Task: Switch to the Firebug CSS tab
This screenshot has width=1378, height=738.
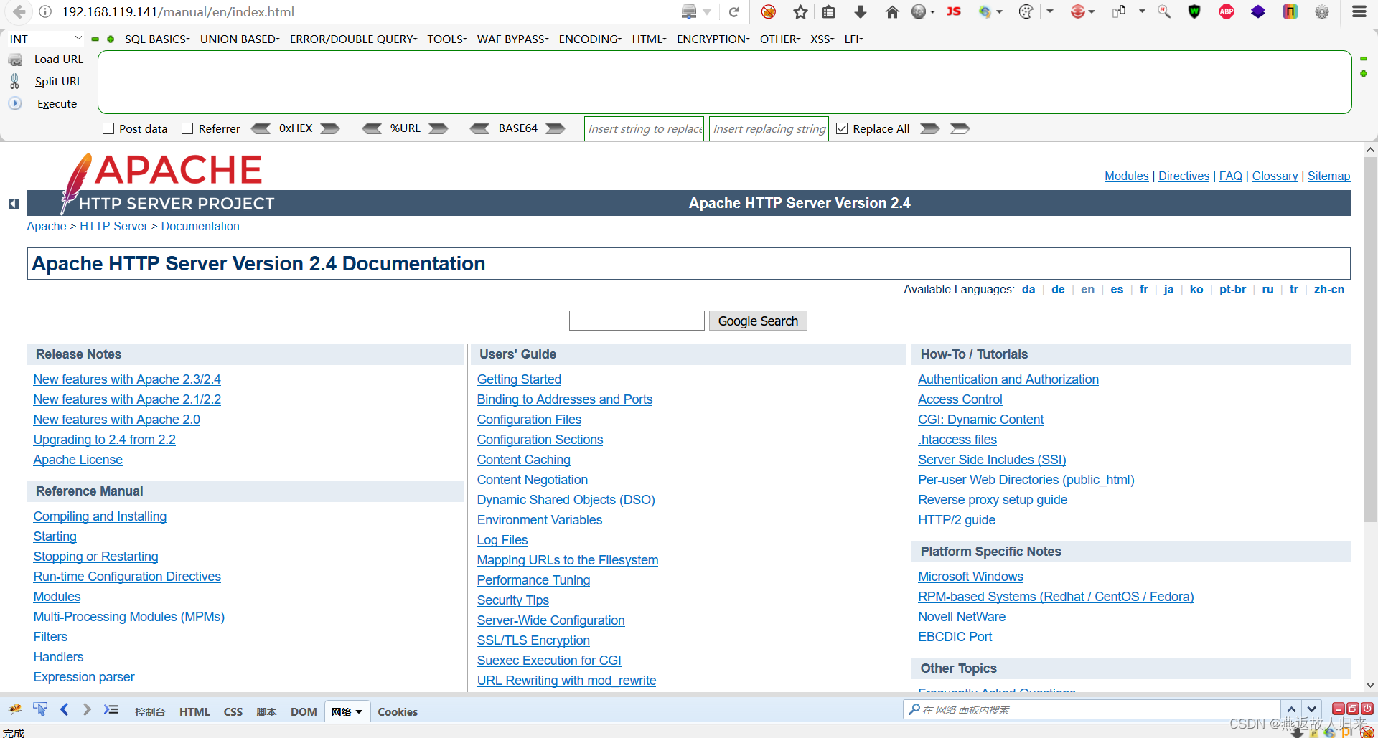Action: (x=233, y=711)
